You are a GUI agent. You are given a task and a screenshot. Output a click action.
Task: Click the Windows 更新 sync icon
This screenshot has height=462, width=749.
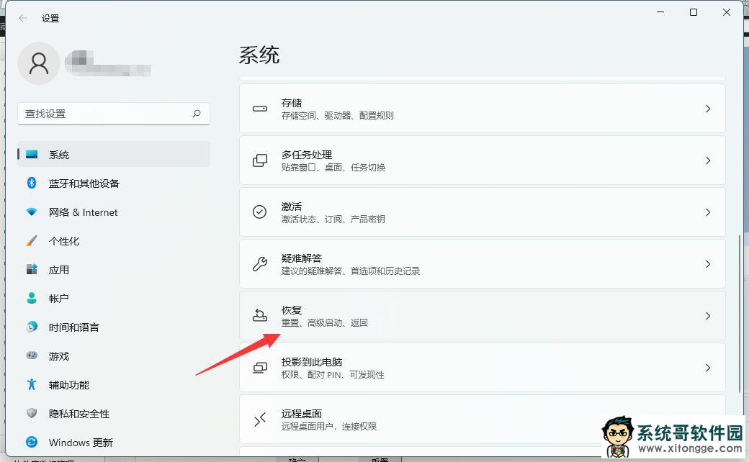[32, 442]
